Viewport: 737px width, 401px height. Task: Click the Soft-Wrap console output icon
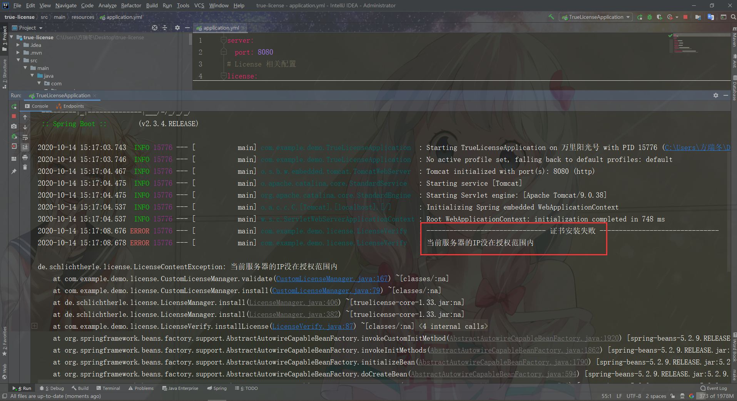coord(25,137)
